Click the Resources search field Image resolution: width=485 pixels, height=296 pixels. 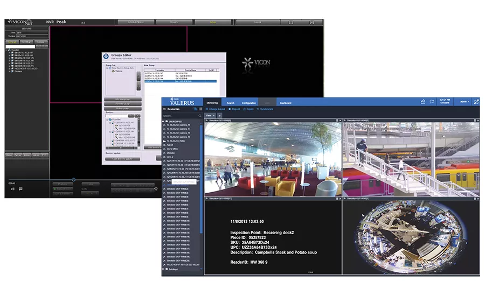point(180,116)
